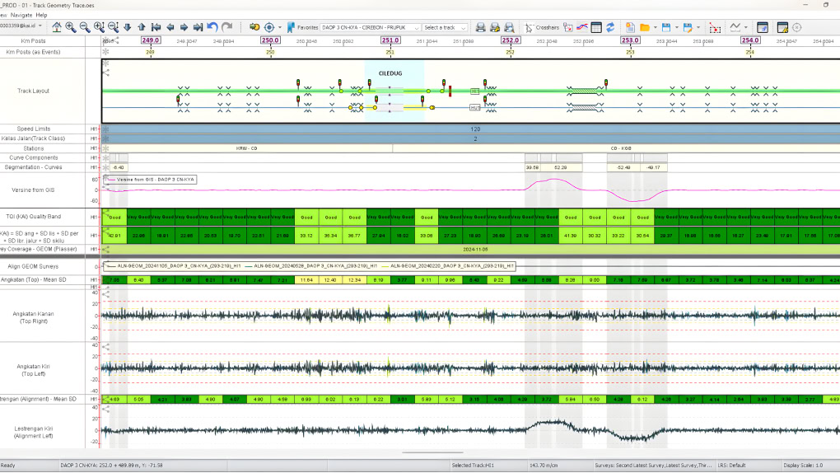The width and height of the screenshot is (840, 473).
Task: Click the blue undo arrow icon
Action: click(212, 27)
